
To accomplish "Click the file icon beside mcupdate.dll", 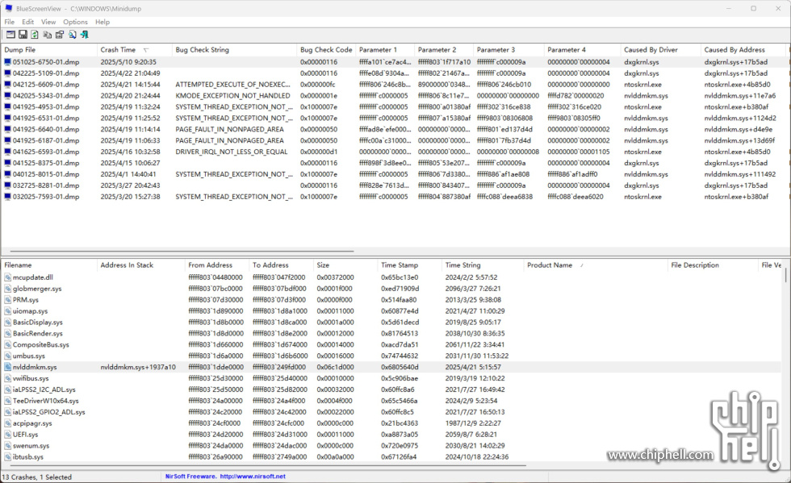I will click(7, 277).
